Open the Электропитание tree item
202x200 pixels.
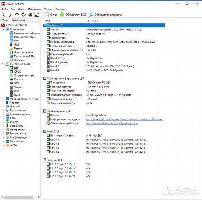pyautogui.click(x=21, y=52)
